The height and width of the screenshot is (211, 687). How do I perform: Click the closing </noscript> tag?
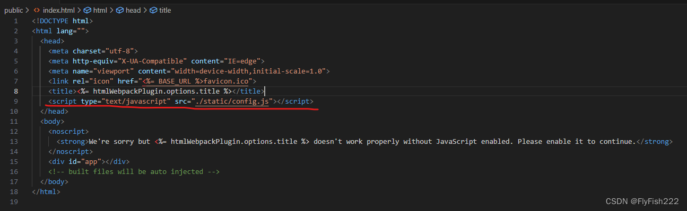(x=71, y=151)
